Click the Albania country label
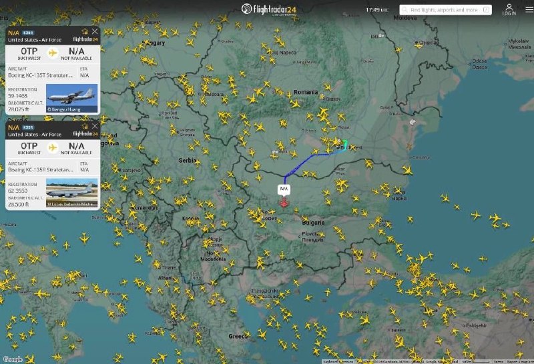The image size is (534, 364). point(166,278)
